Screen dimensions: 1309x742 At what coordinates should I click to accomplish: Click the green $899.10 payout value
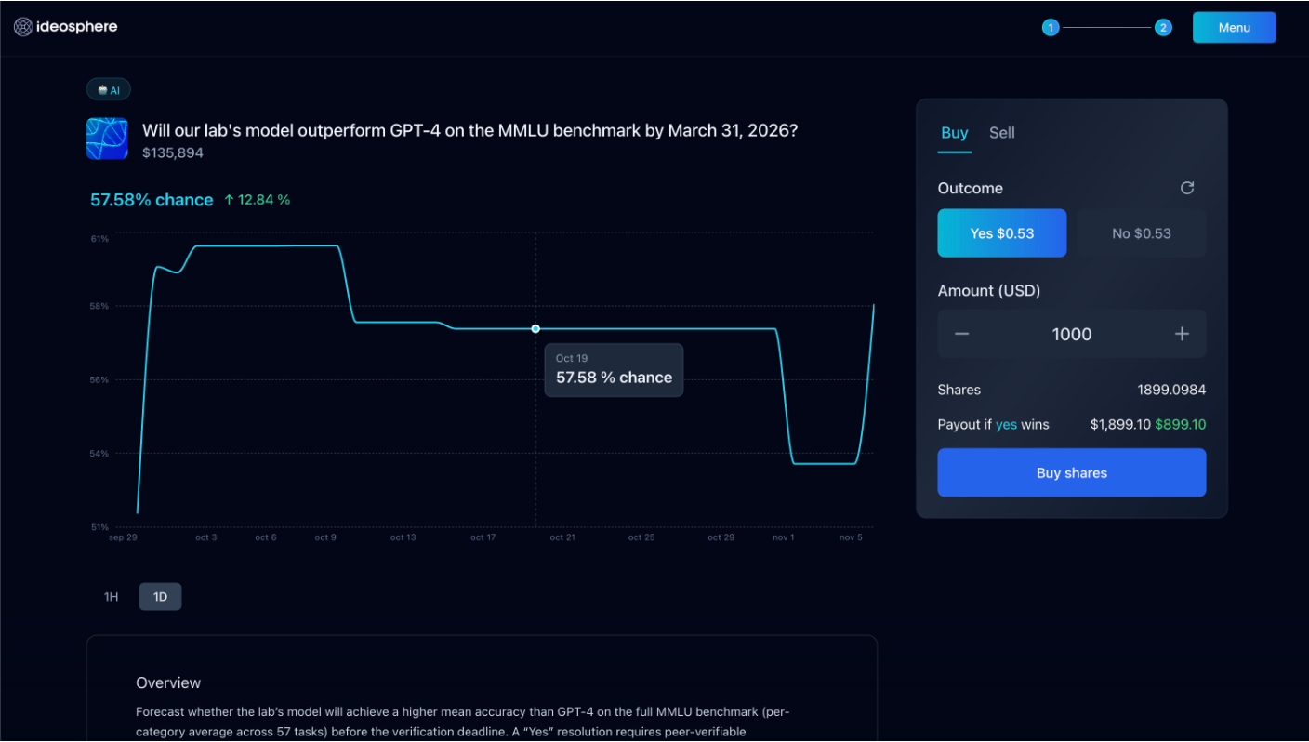pyautogui.click(x=1182, y=424)
